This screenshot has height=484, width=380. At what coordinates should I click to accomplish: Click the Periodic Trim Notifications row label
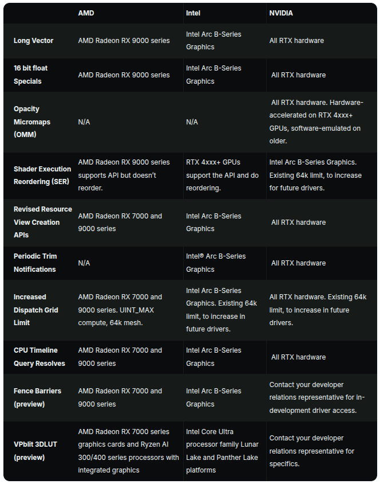pyautogui.click(x=35, y=263)
